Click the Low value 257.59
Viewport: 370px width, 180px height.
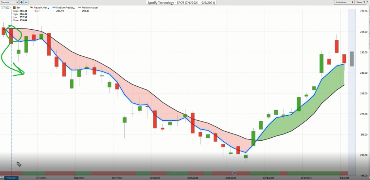coord(23,17)
